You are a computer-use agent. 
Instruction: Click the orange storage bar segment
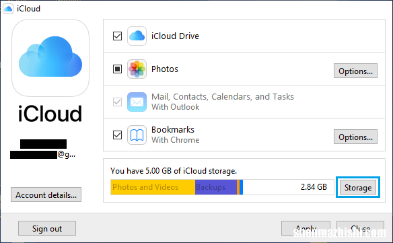coord(238,187)
